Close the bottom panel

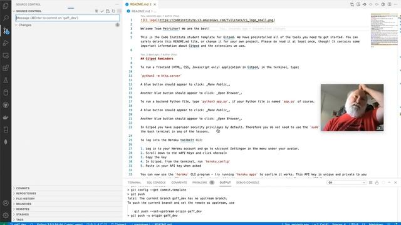pyautogui.click(x=395, y=182)
